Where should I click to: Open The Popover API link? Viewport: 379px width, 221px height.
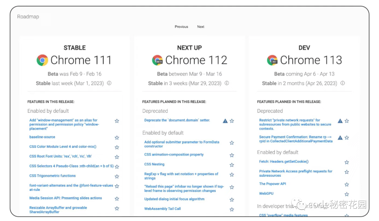tap(272, 184)
